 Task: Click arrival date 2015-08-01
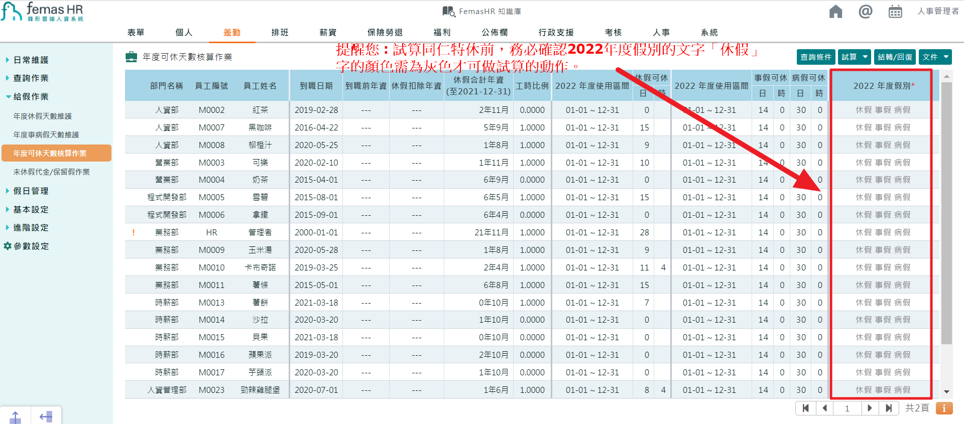316,197
